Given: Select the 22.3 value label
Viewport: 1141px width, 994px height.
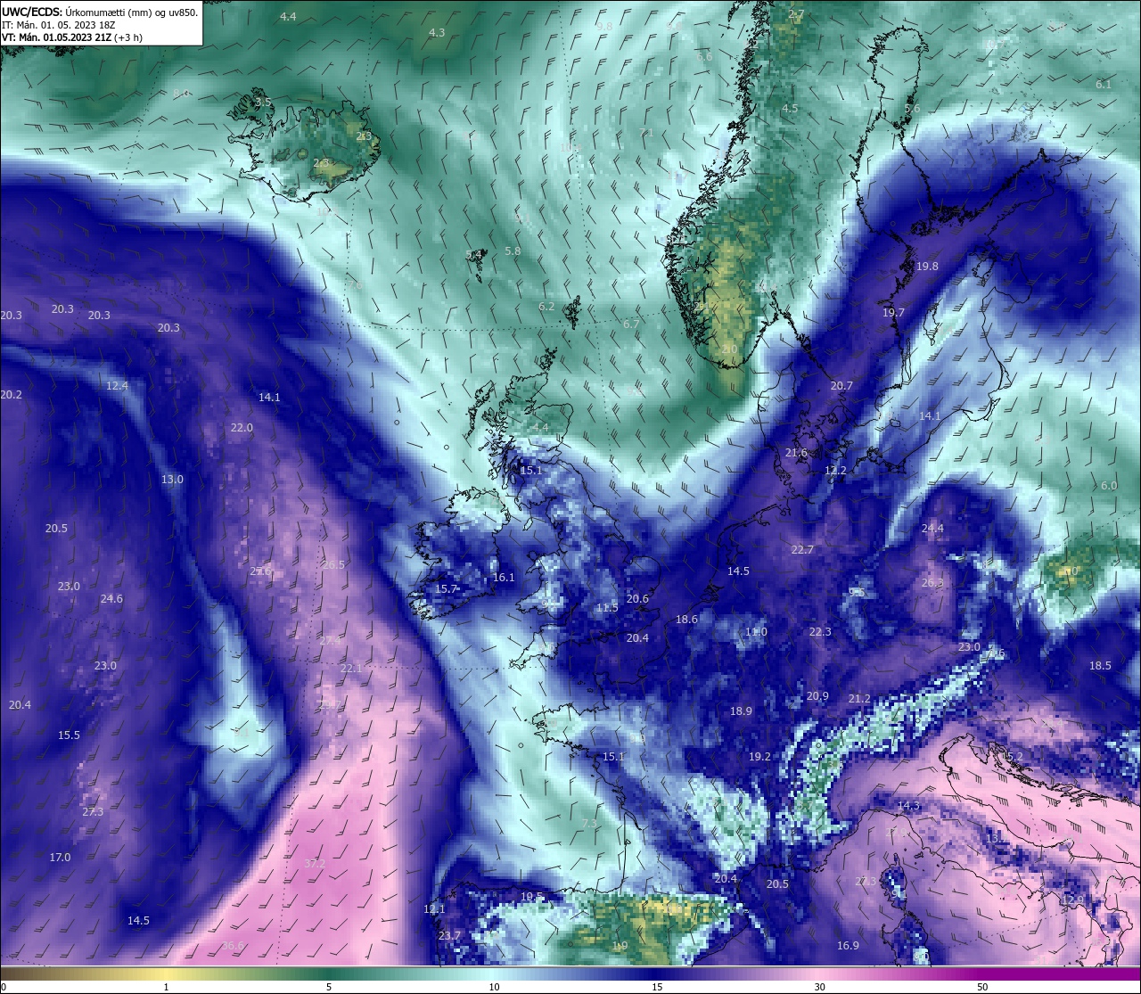Looking at the screenshot, I should (x=820, y=631).
